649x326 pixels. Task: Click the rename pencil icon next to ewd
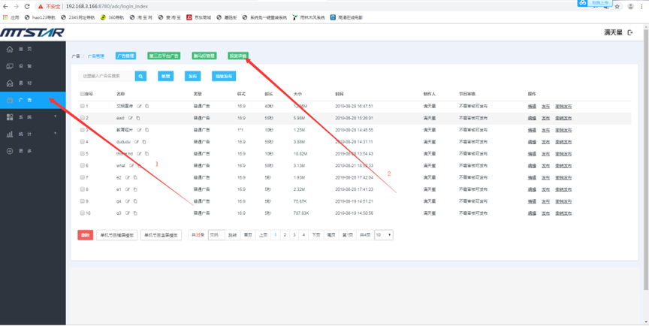pyautogui.click(x=130, y=118)
